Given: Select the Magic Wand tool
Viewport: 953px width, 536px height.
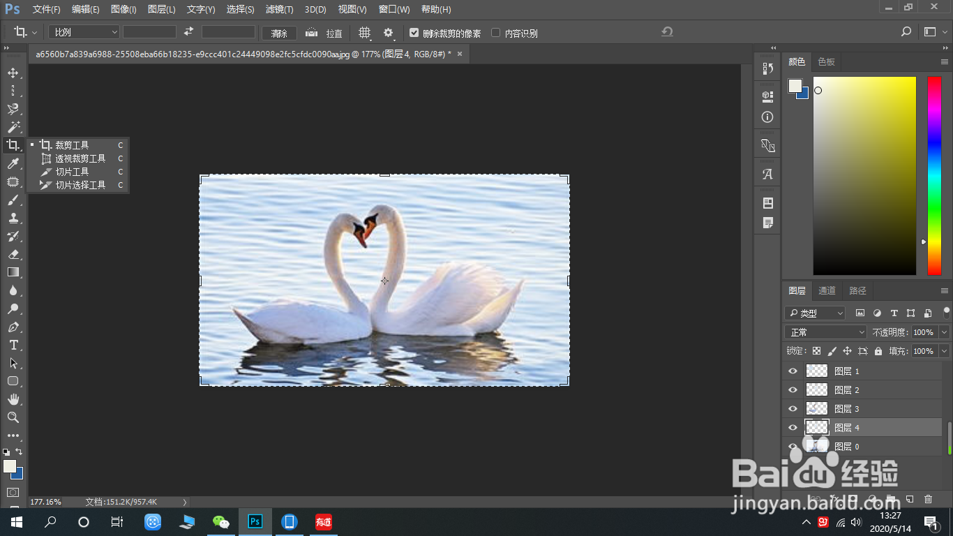Looking at the screenshot, I should [13, 127].
